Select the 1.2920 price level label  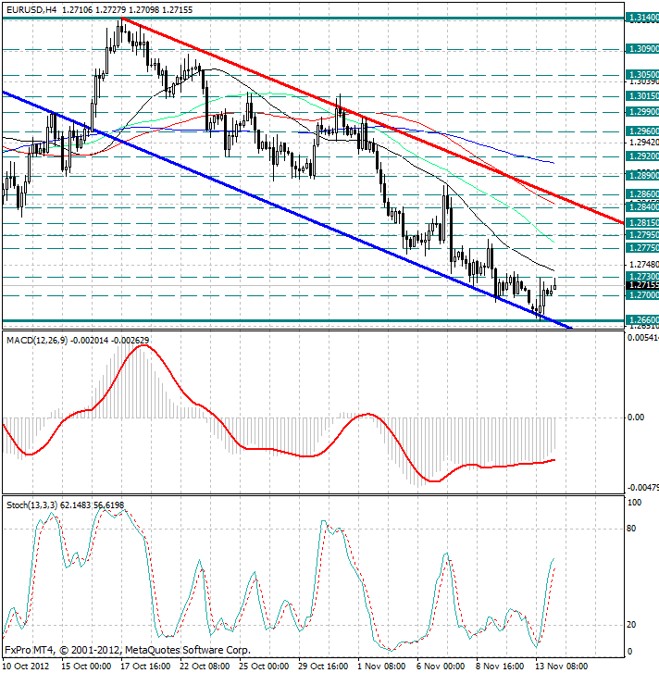coord(642,156)
